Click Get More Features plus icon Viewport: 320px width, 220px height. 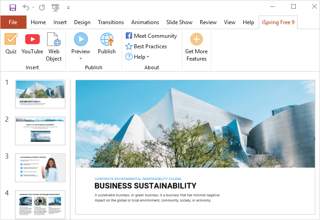[x=197, y=39]
